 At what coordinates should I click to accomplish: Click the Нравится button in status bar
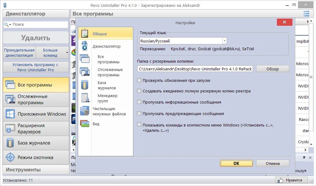(291, 180)
